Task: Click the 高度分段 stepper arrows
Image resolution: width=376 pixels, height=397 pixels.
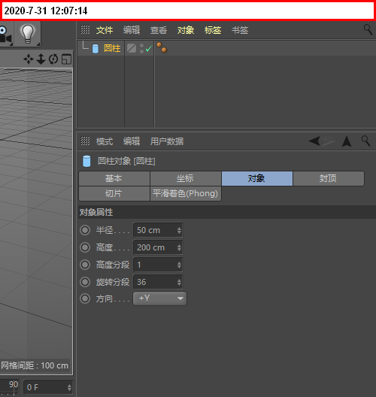Action: point(179,265)
